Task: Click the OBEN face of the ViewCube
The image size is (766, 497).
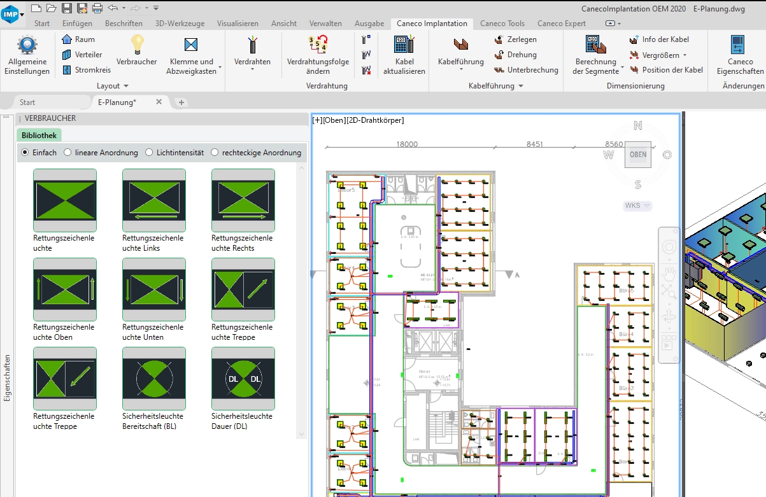Action: [638, 155]
